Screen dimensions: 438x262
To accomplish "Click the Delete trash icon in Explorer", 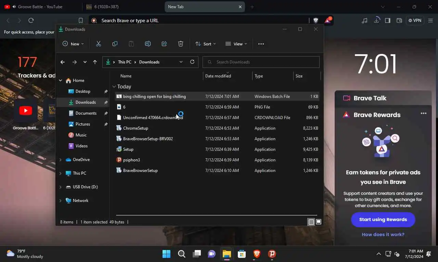I will click(181, 44).
